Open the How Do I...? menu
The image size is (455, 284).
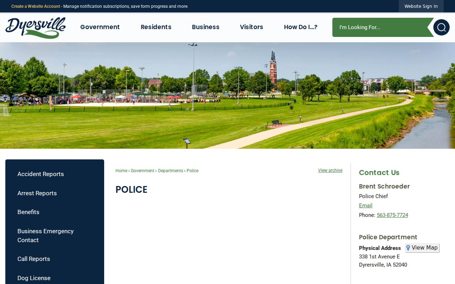(x=301, y=27)
